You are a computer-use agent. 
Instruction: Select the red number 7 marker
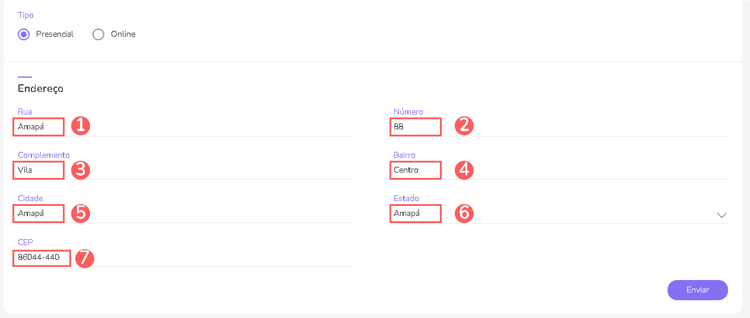click(x=85, y=257)
